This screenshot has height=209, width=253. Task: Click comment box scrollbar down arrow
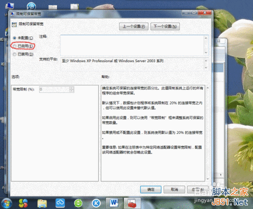pos(206,53)
